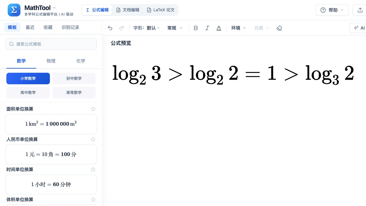Image resolution: width=366 pixels, height=206 pixels.
Task: Toggle italic formatting
Action: [x=207, y=28]
